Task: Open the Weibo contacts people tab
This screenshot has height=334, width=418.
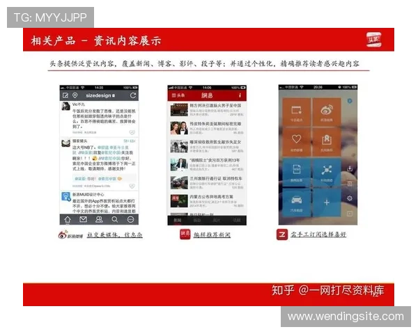Action: point(99,219)
